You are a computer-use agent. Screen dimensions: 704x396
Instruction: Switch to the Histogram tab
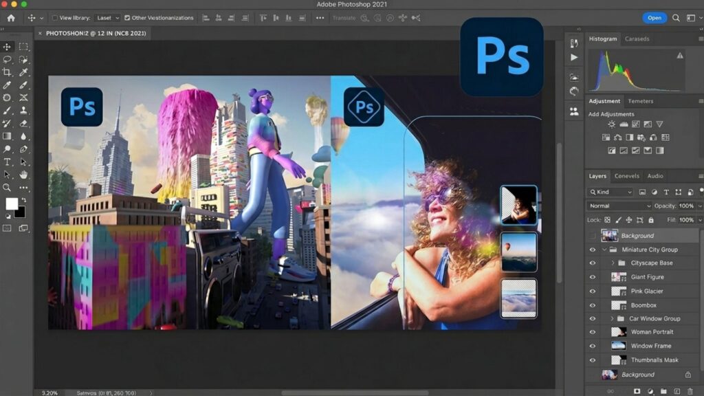click(x=602, y=39)
